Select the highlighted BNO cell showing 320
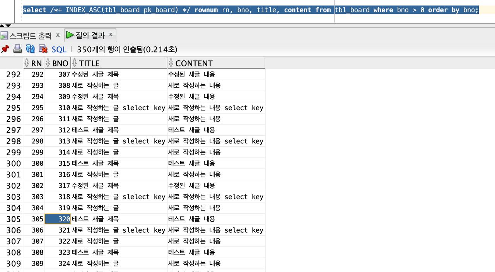 (58, 219)
